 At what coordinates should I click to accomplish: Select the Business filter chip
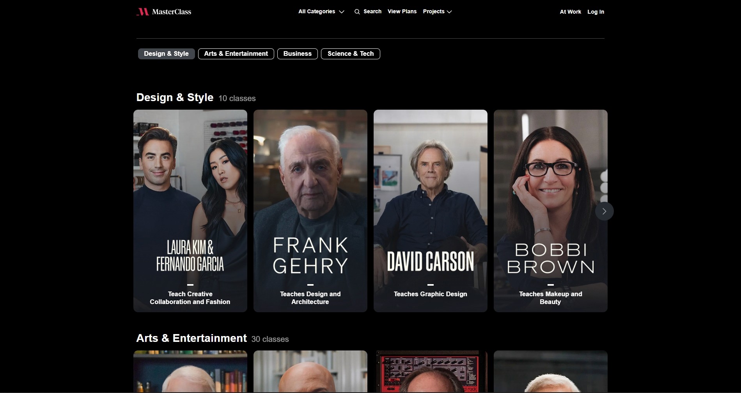click(298, 54)
